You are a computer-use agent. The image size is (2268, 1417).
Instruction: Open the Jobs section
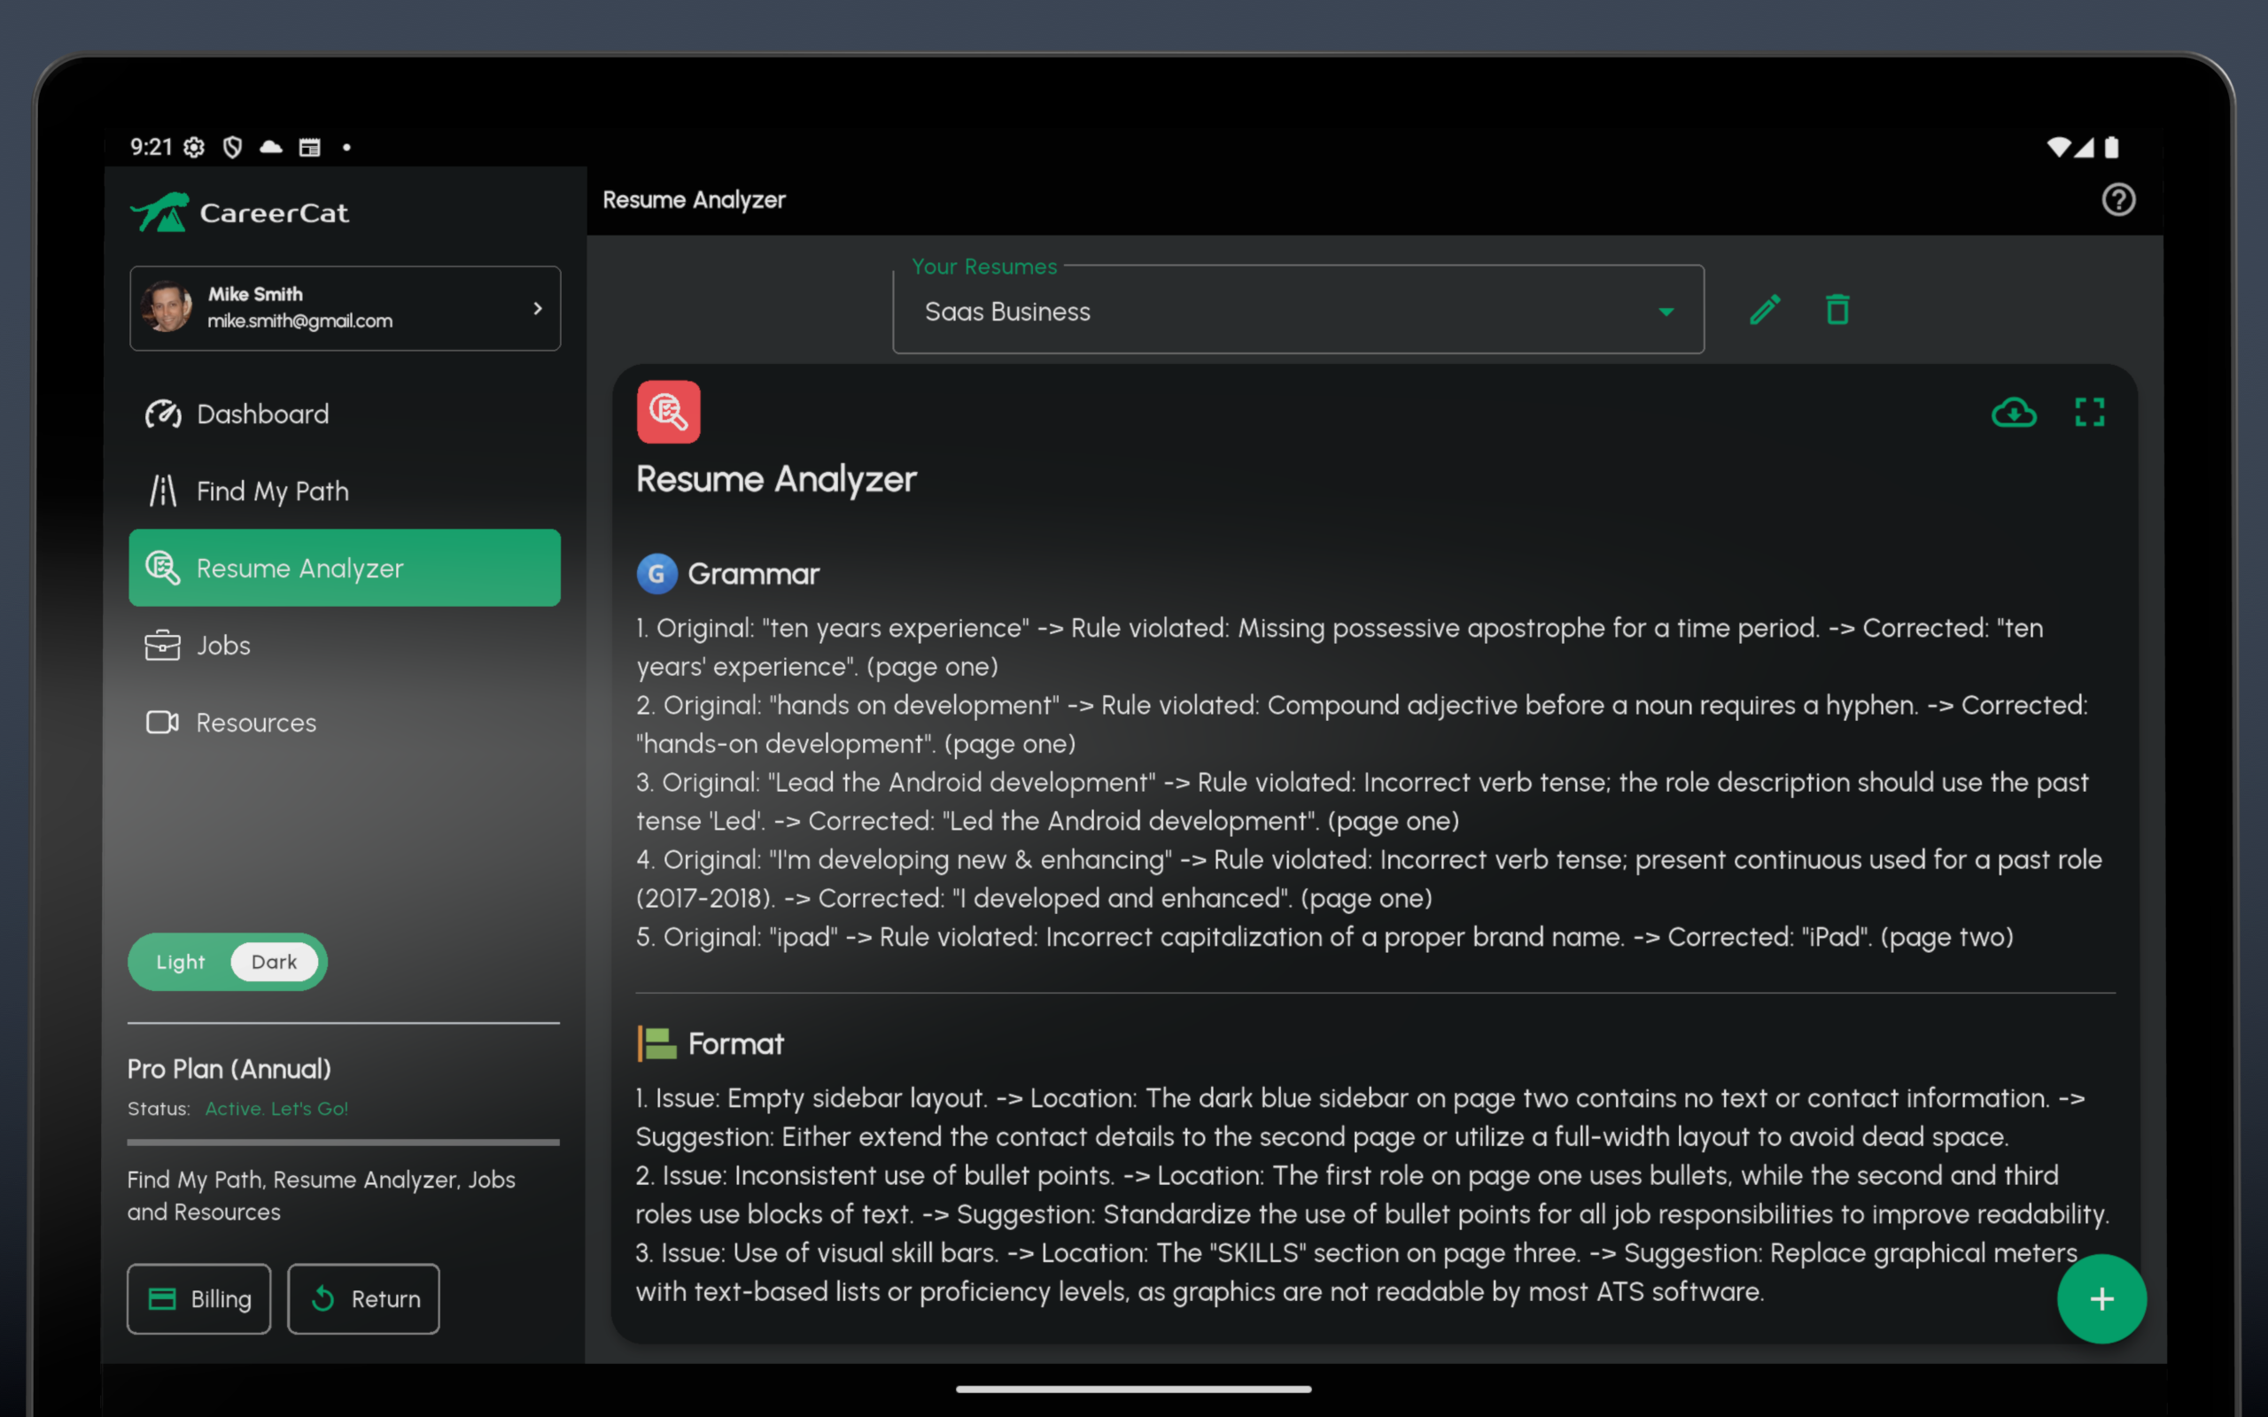[223, 646]
